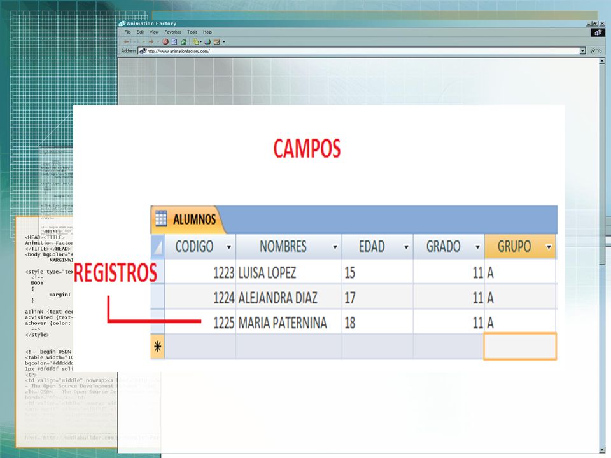Image resolution: width=611 pixels, height=458 pixels.
Task: Select the row selector for MARIA PATERNINA
Action: click(157, 322)
